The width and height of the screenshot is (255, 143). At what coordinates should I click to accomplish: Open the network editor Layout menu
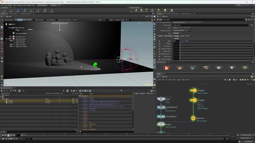pyautogui.click(x=179, y=80)
